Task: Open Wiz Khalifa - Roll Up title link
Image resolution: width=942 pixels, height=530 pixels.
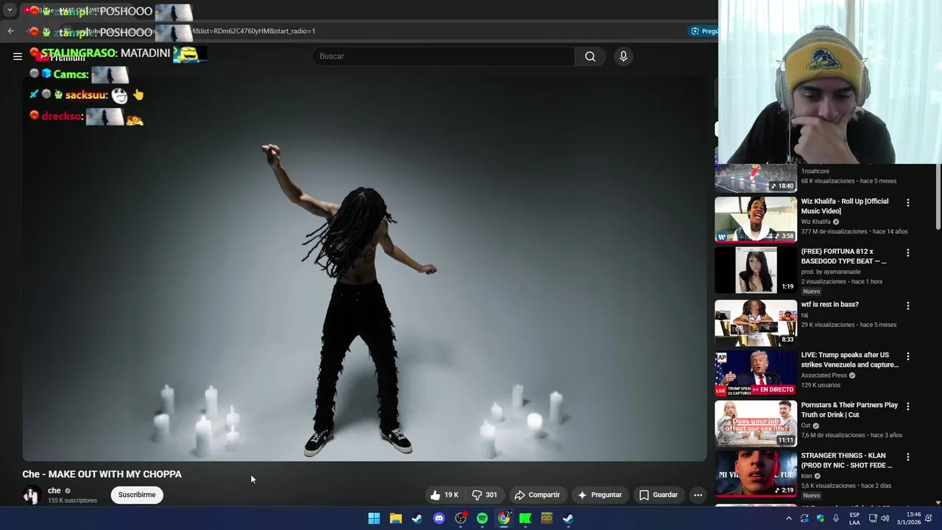Action: tap(845, 206)
